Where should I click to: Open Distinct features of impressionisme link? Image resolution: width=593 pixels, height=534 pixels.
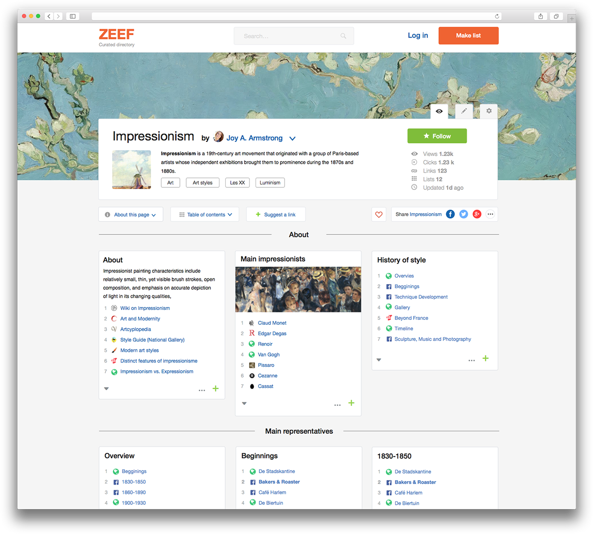point(159,361)
